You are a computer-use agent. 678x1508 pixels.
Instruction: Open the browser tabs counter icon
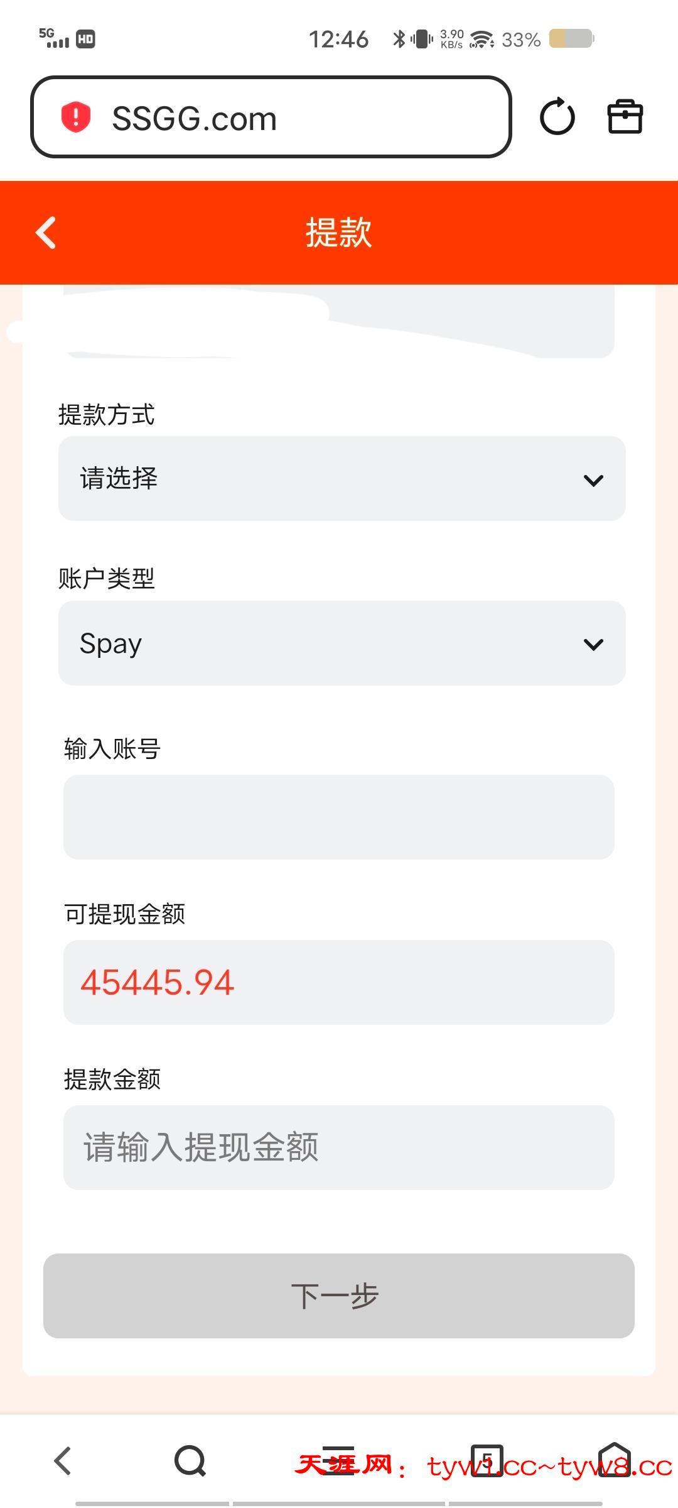tap(487, 1460)
